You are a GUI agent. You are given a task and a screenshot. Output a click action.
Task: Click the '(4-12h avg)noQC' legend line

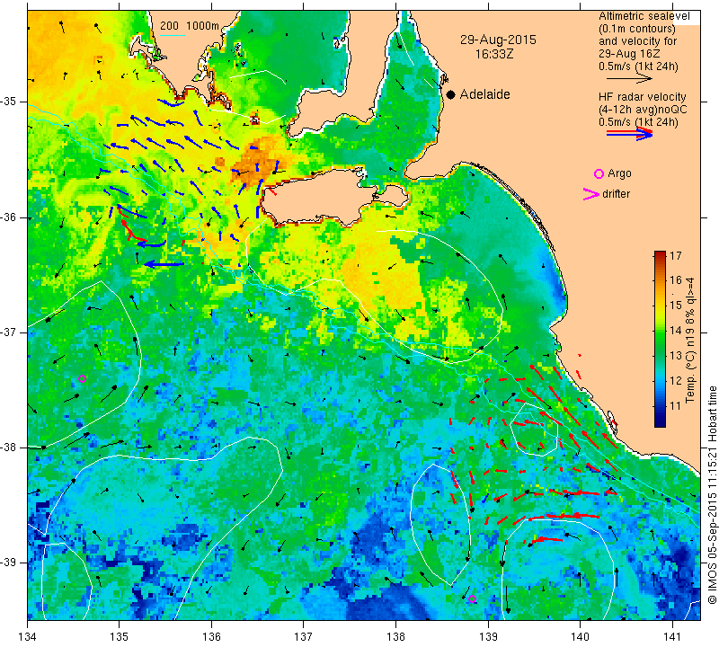tap(643, 110)
